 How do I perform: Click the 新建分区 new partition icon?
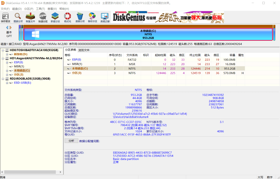coord(55,17)
